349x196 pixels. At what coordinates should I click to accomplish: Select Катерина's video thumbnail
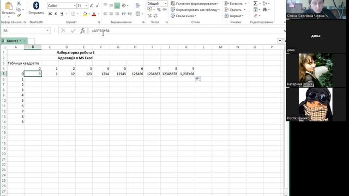pos(316,70)
